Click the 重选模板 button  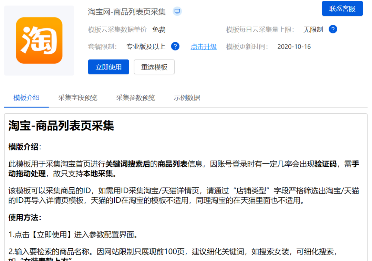pos(154,67)
